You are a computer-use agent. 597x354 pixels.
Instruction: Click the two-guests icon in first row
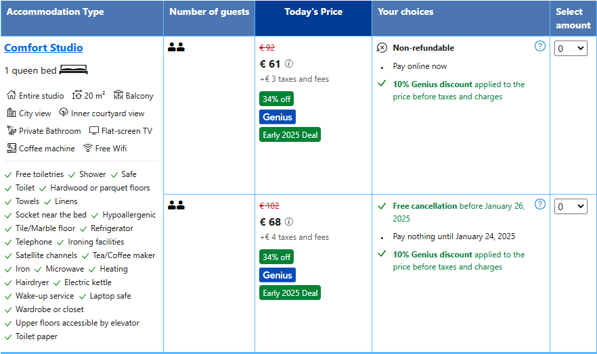[176, 47]
